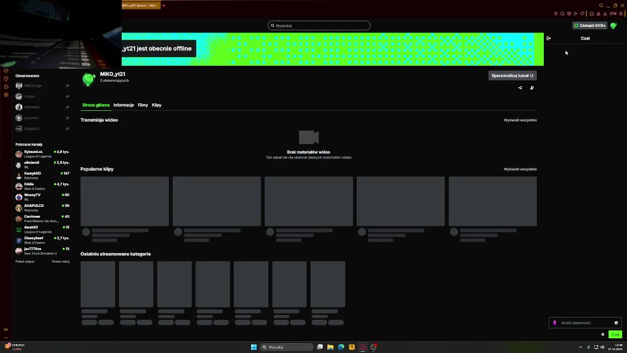Viewport: 627px width, 353px height.
Task: Click the browser toolbar play icon
Action: point(576,13)
